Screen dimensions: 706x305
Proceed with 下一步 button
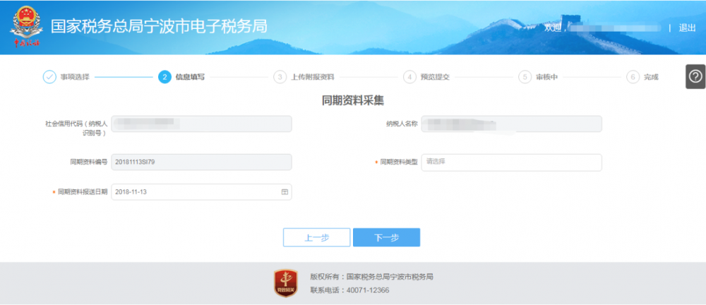386,237
